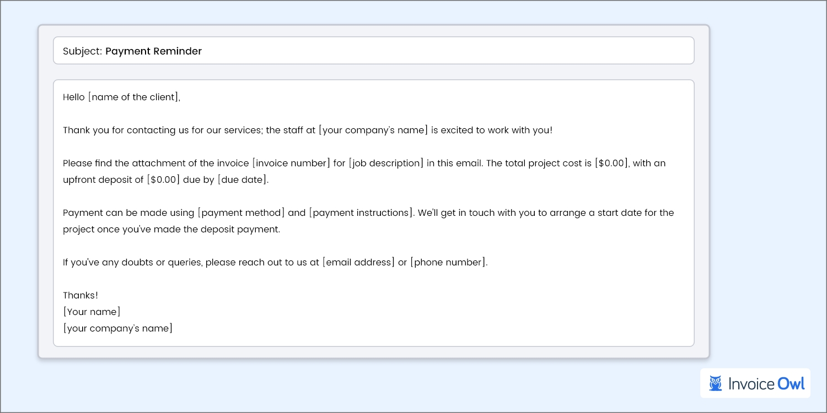Click the [due date] placeholder
Viewport: 827px width, 413px height.
point(242,180)
